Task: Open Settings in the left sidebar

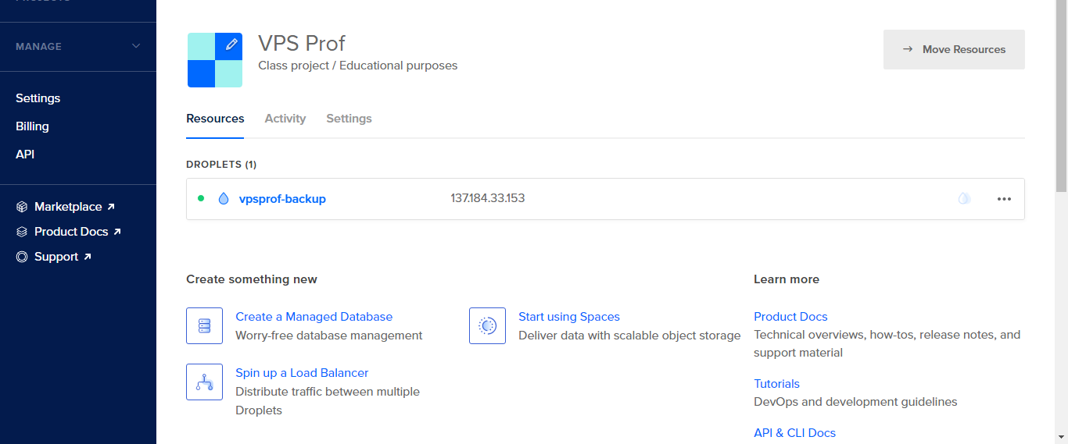Action: [x=38, y=98]
